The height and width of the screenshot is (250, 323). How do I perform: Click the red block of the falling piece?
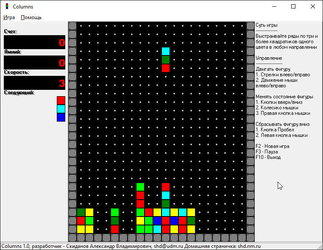(166, 68)
